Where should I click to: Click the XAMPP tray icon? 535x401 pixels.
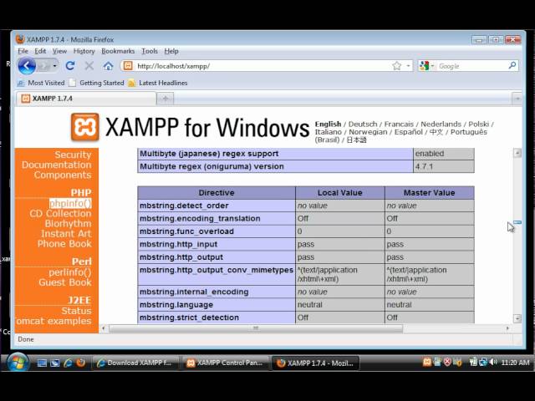click(426, 362)
